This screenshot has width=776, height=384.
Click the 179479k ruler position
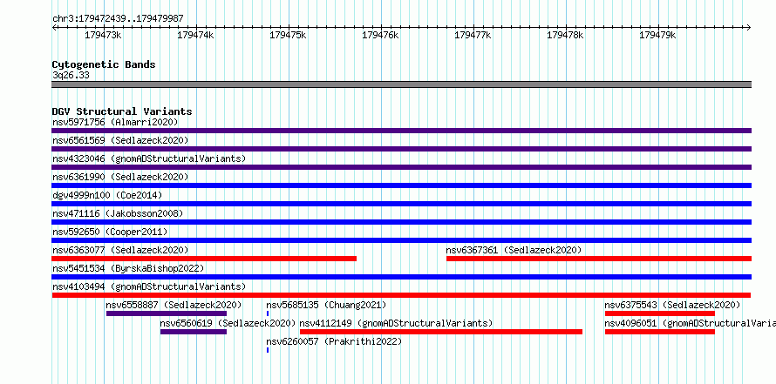point(657,35)
